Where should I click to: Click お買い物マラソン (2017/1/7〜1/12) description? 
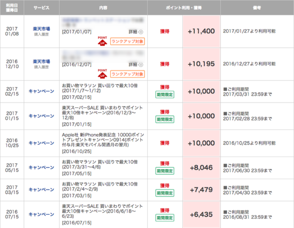[x=100, y=88]
